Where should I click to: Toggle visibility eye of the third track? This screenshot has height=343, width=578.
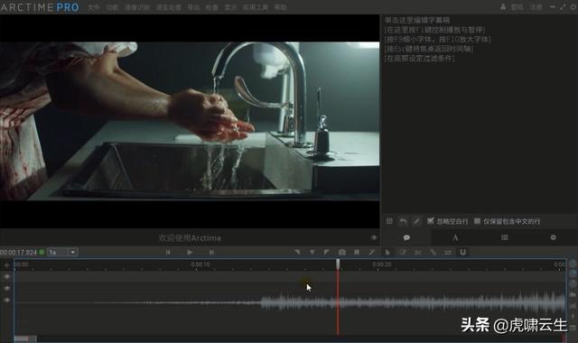(6, 300)
